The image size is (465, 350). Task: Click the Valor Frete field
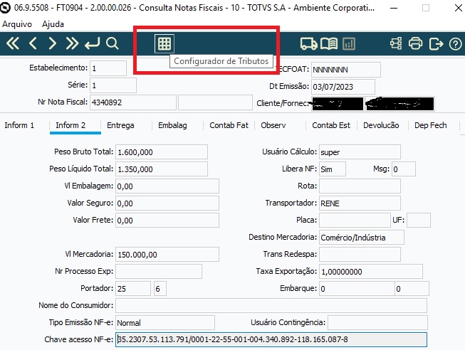click(167, 221)
